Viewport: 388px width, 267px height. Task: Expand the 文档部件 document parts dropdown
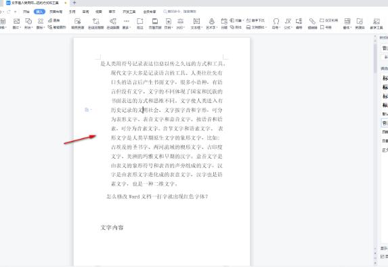[x=257, y=27]
